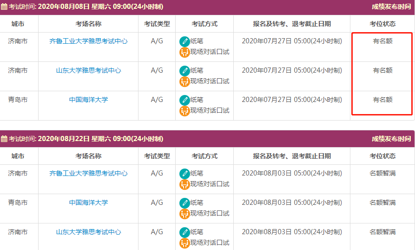The width and height of the screenshot is (415, 250).
Task: Click the 纸笔 pencil icon in 齐鲁工业大学's 08月08日 row
Action: coord(184,41)
